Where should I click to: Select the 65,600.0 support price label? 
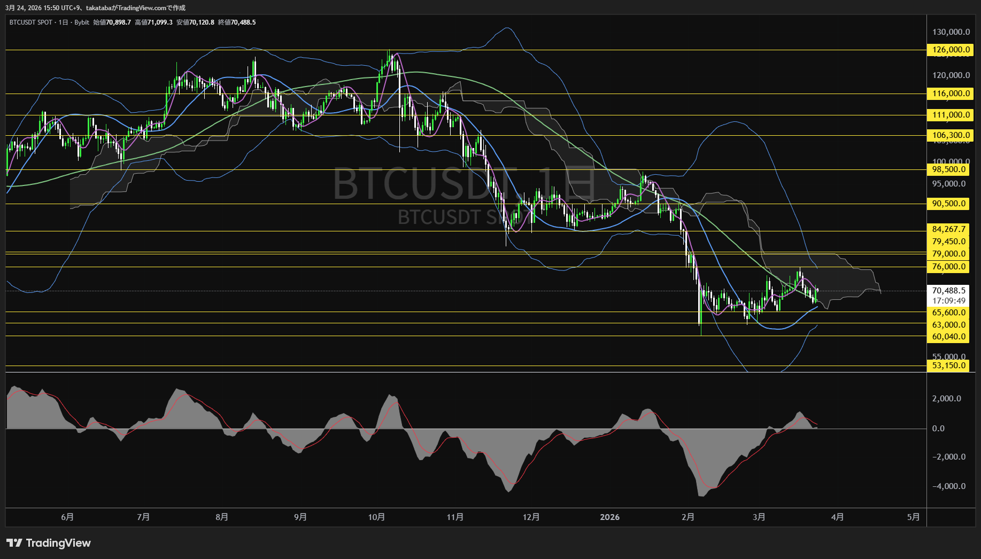[x=949, y=313]
